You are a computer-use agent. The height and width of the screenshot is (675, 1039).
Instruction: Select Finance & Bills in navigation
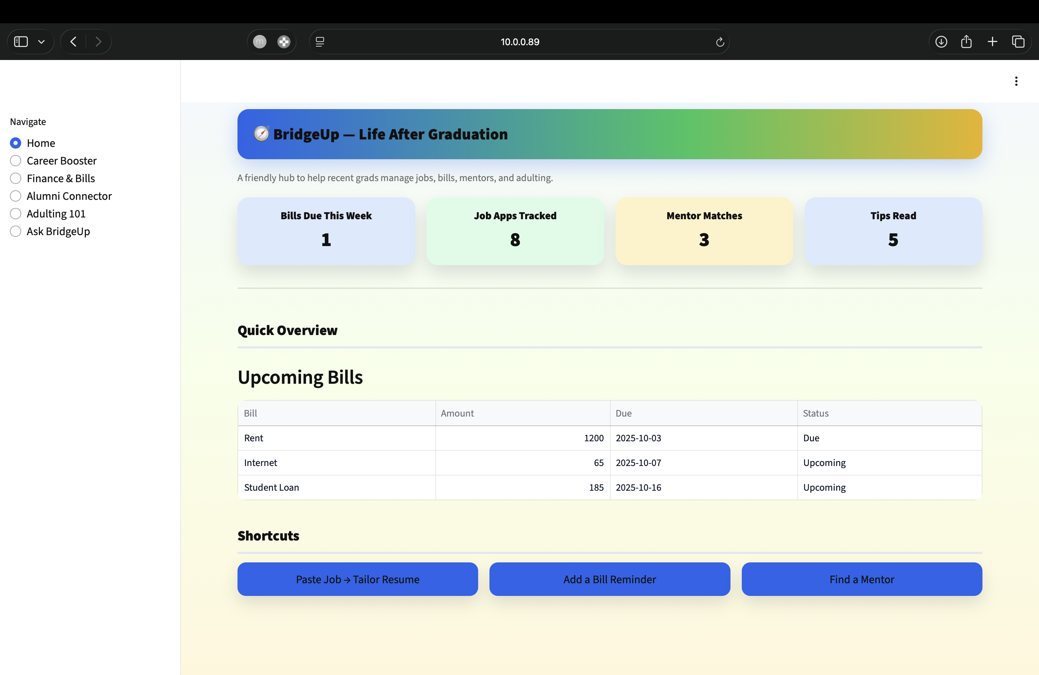pos(16,178)
